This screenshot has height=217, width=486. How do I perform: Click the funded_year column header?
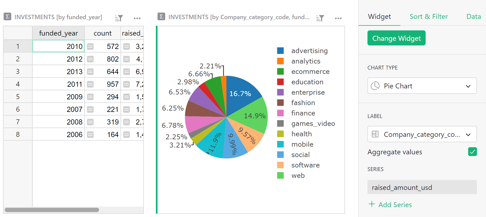point(58,33)
